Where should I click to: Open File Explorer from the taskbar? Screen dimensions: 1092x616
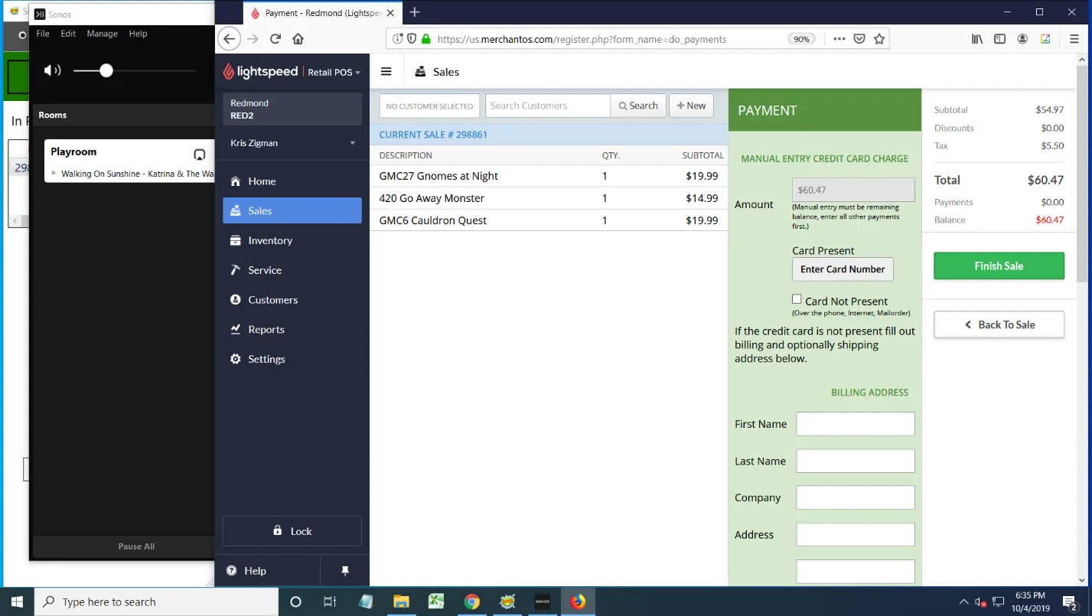pos(401,601)
